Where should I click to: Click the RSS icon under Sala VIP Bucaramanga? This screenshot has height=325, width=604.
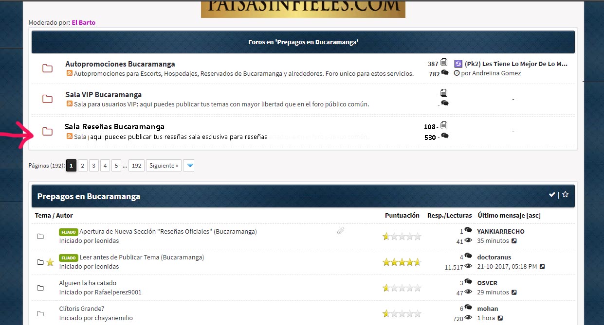69,104
